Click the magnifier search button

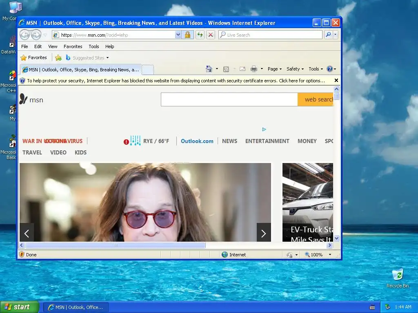[329, 35]
